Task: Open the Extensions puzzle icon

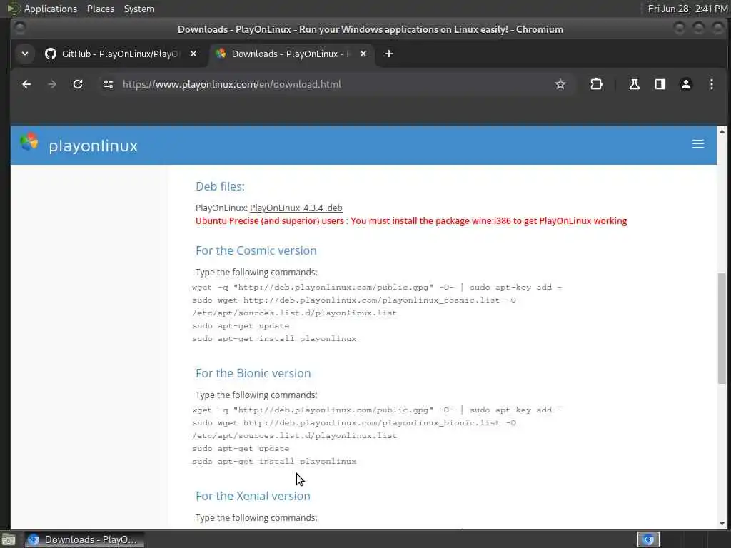Action: click(596, 84)
